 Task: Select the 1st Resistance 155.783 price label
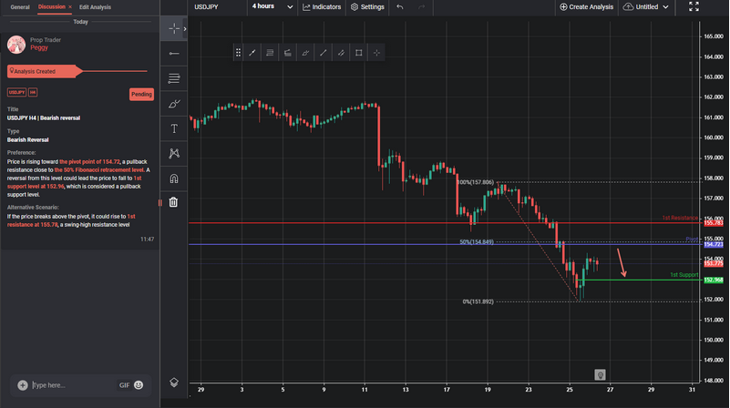point(714,223)
